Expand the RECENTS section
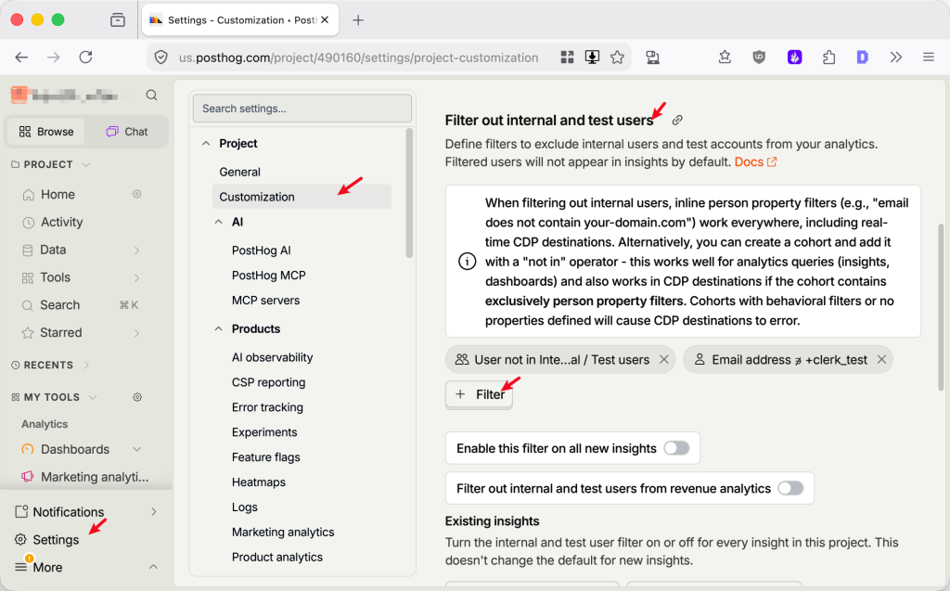 [86, 365]
